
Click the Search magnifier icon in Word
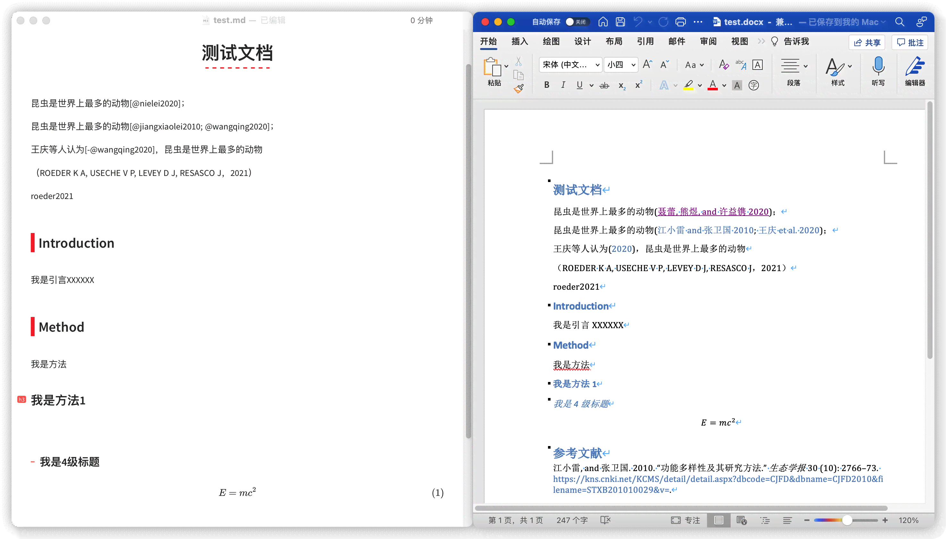click(x=900, y=22)
